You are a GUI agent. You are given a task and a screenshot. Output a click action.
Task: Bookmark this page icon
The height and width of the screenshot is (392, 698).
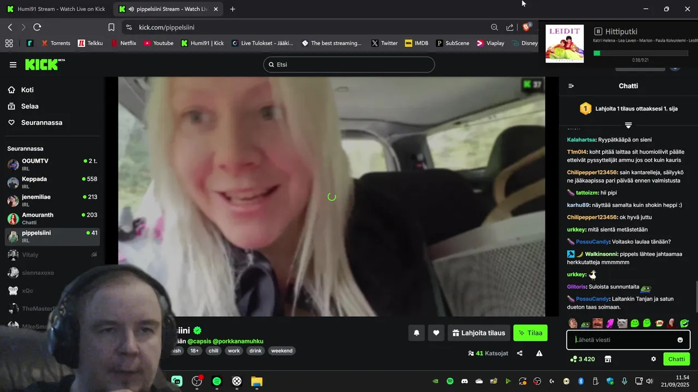111,27
